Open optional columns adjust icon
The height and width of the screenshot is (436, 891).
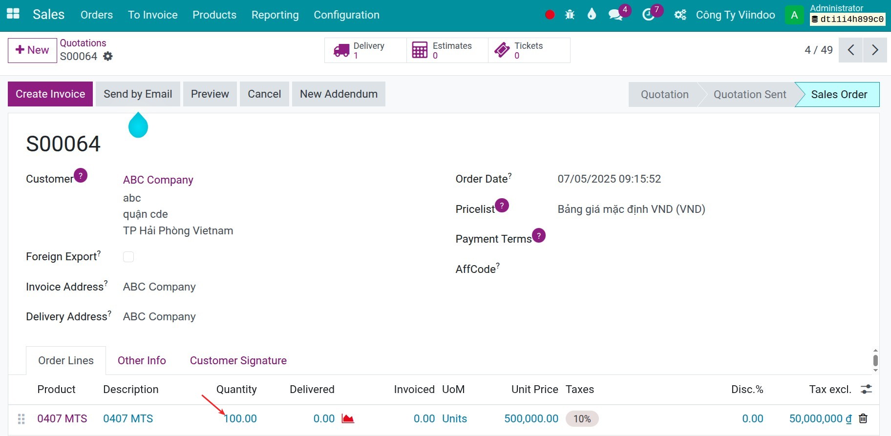click(x=866, y=389)
